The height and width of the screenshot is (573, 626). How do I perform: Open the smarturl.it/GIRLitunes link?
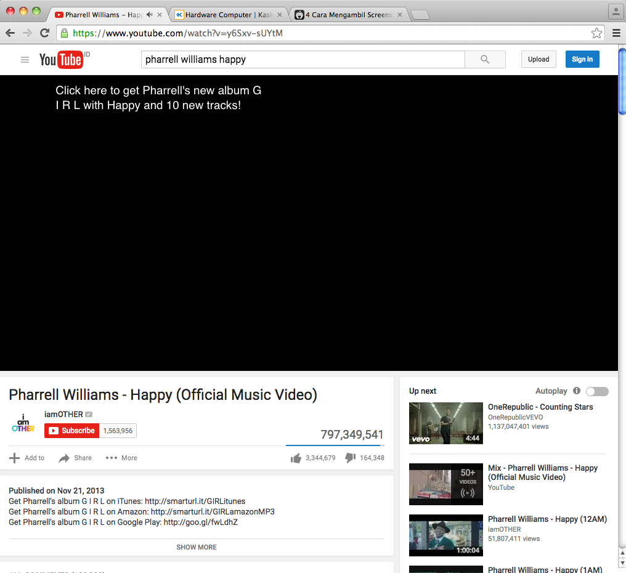tap(195, 501)
